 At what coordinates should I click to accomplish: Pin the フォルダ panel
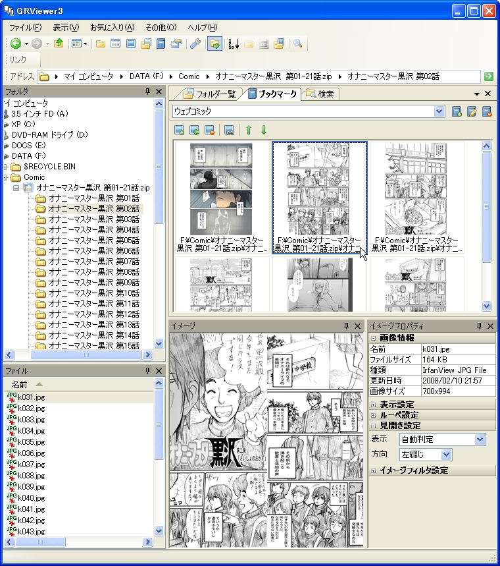pos(147,92)
